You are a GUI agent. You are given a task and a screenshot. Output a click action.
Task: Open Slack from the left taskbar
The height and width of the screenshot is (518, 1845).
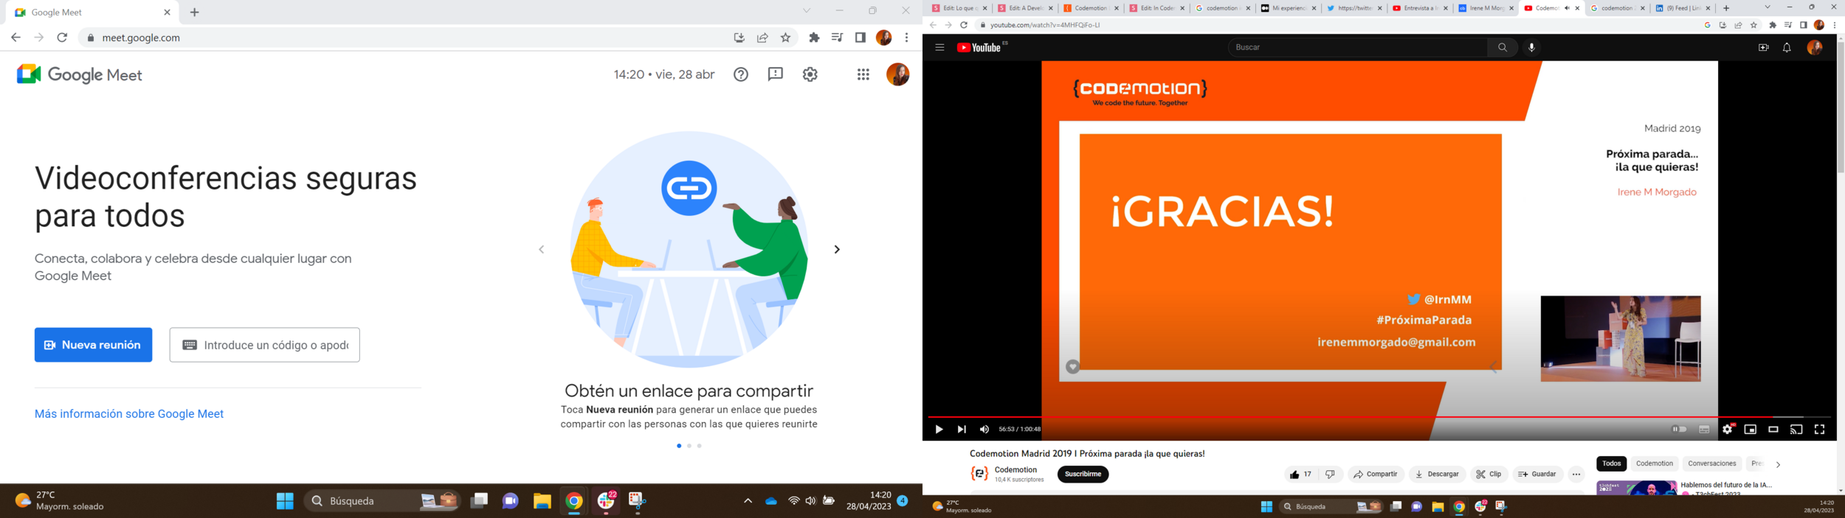(x=606, y=501)
